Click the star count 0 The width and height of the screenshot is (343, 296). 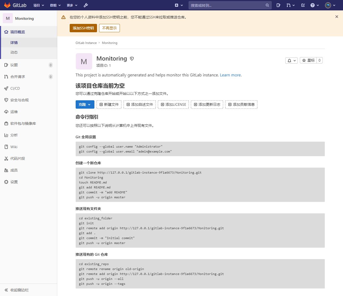(320, 60)
